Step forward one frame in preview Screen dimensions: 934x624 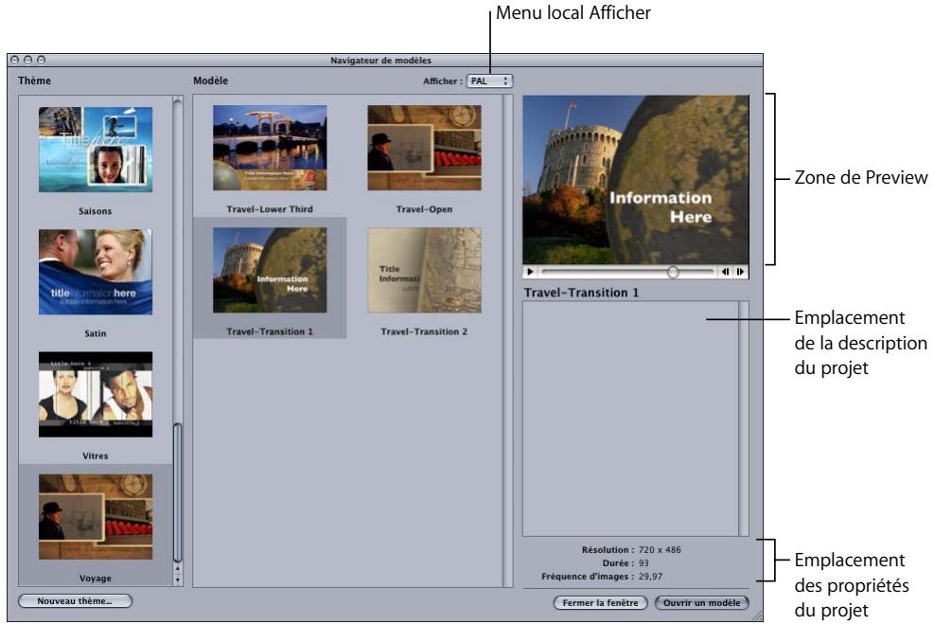pos(740,272)
